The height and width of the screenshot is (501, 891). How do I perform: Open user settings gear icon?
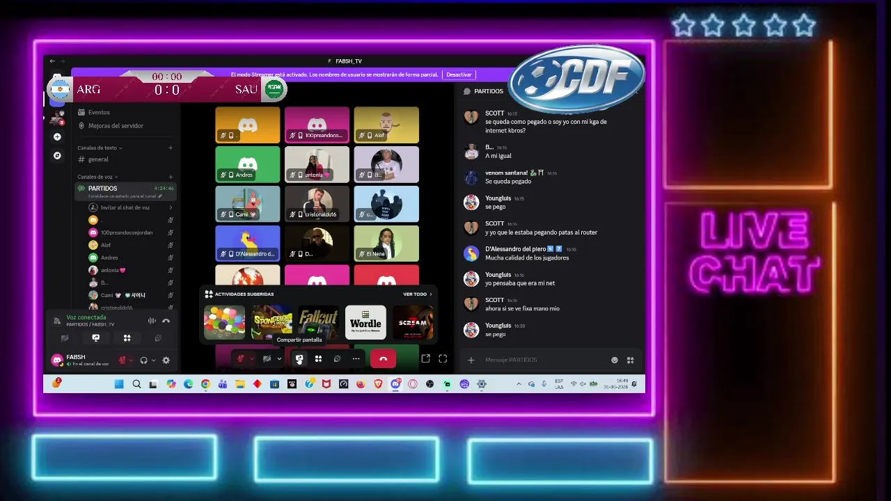click(x=166, y=360)
